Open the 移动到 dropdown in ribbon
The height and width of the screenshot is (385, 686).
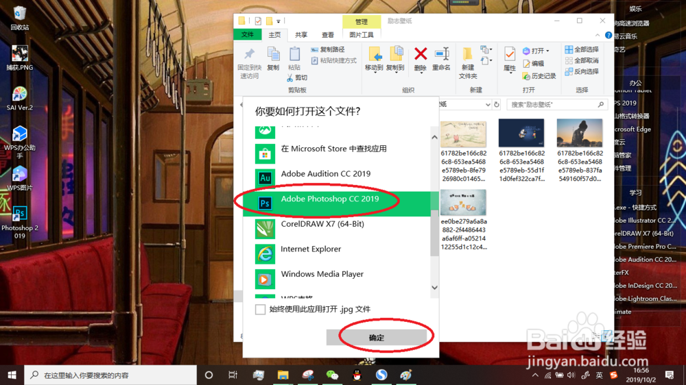[x=374, y=72]
